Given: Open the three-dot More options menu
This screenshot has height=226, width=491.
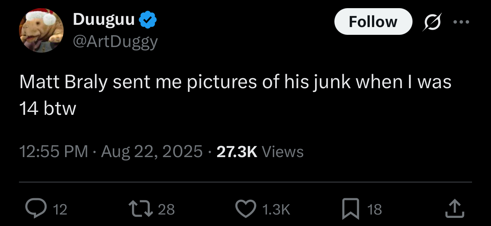Looking at the screenshot, I should point(462,21).
